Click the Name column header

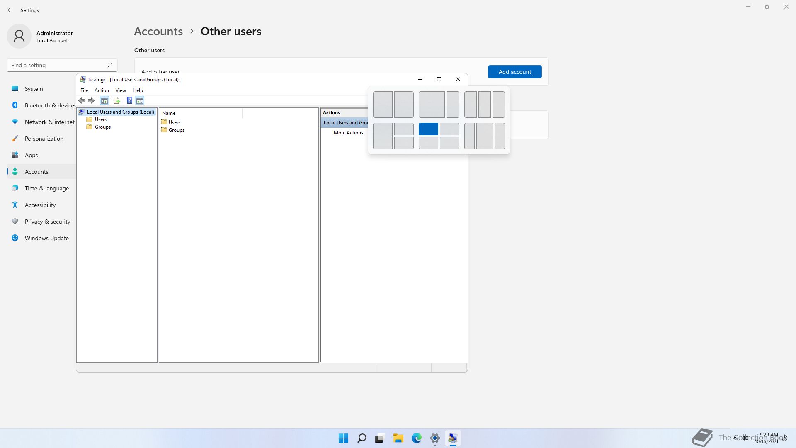(201, 113)
